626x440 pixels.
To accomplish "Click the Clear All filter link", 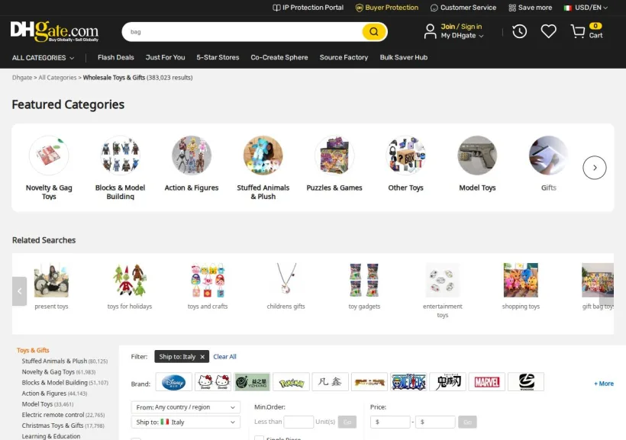I will (224, 357).
